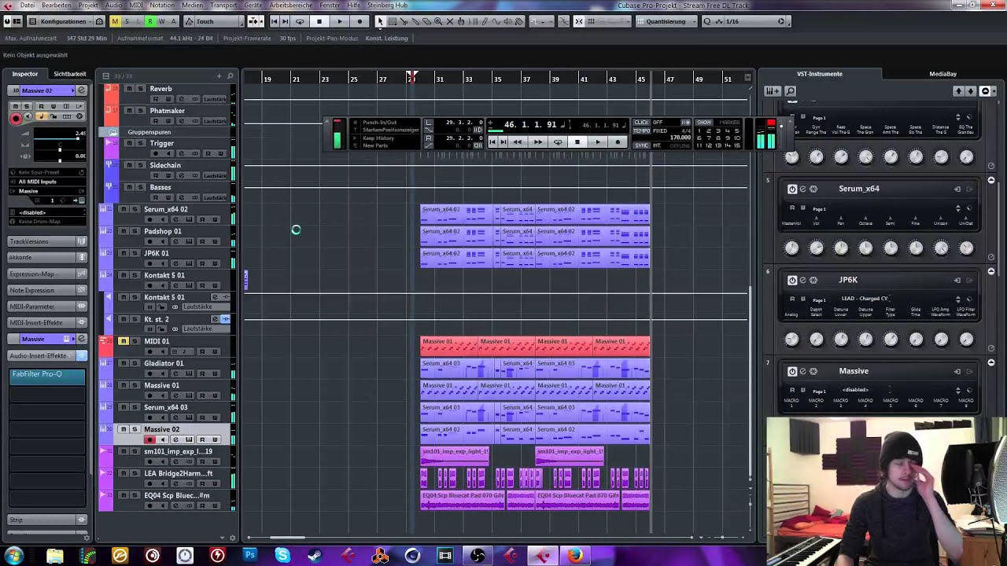Click the top toolbar Stop button
The image size is (1007, 566).
pos(319,21)
